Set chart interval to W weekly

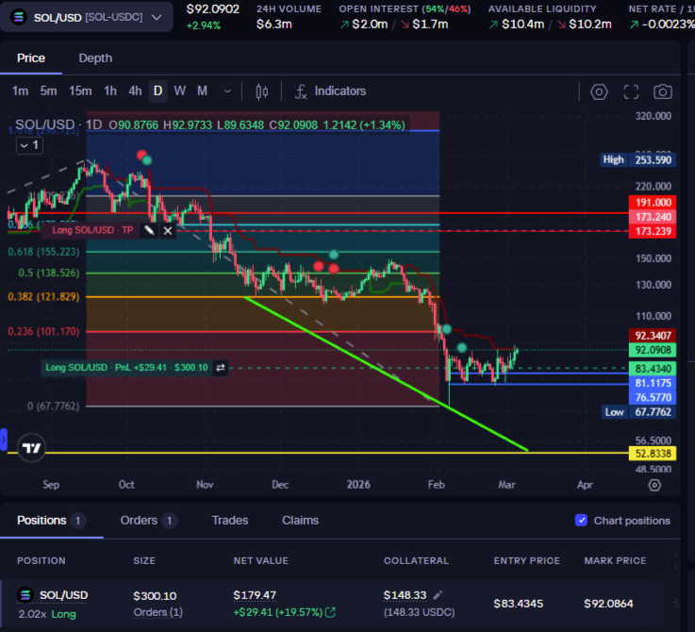(179, 91)
